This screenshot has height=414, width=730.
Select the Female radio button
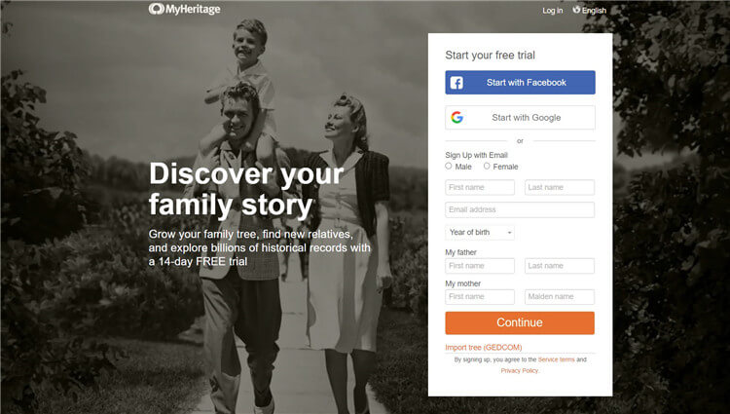click(487, 166)
